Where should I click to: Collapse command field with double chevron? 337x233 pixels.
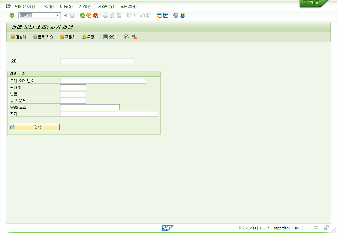click(65, 15)
